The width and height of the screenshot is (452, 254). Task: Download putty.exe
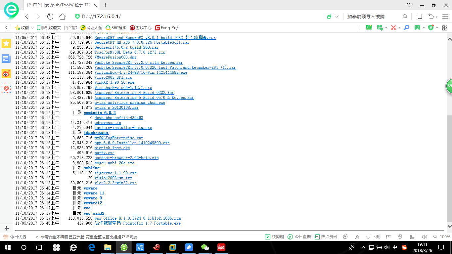tap(105, 153)
